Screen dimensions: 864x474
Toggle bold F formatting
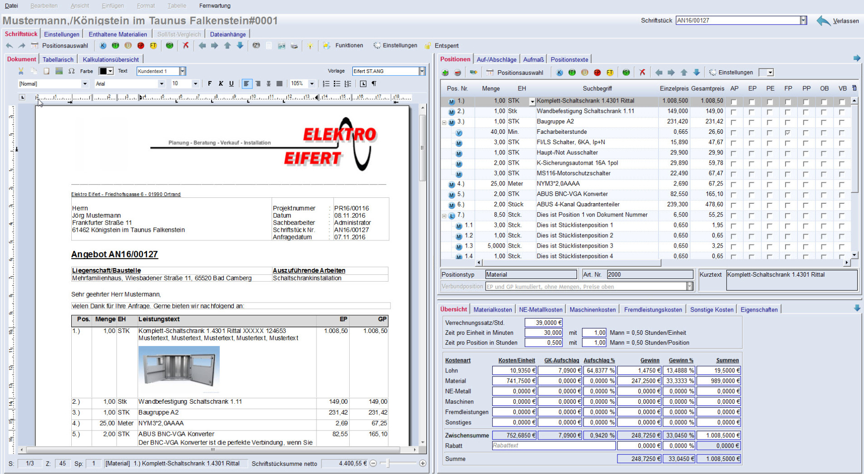pyautogui.click(x=210, y=84)
